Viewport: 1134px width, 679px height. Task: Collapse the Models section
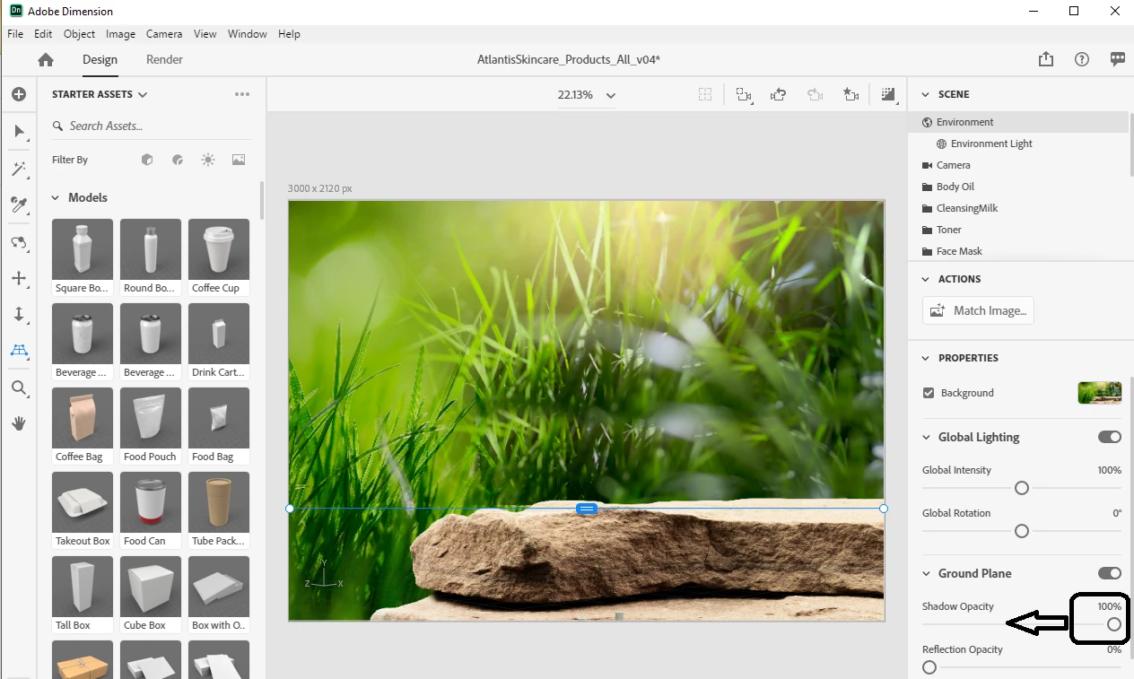coord(55,197)
